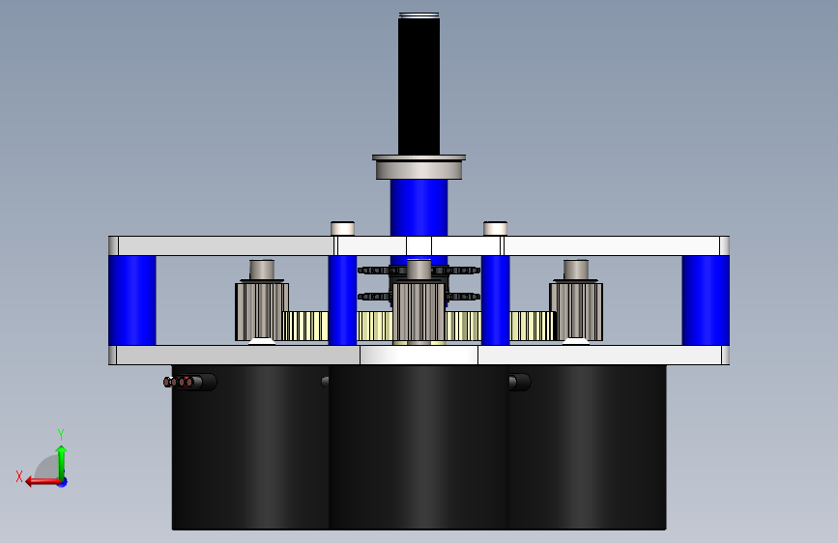838x543 pixels.
Task: Select the blue central column above the top plate
Action: [x=419, y=208]
